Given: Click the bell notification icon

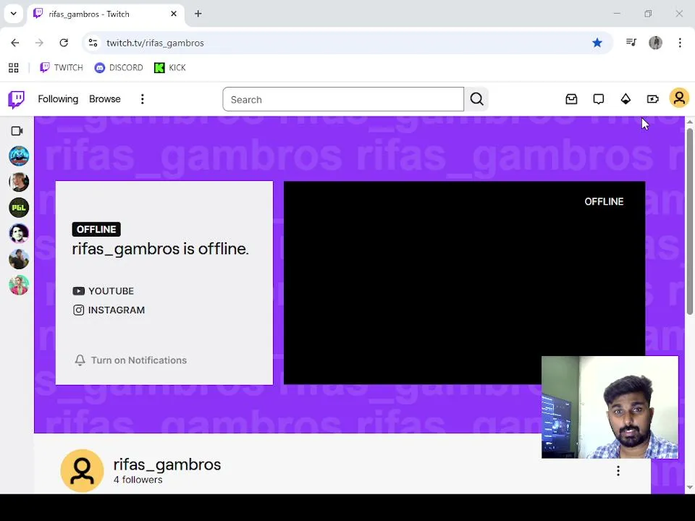Looking at the screenshot, I should pos(80,360).
